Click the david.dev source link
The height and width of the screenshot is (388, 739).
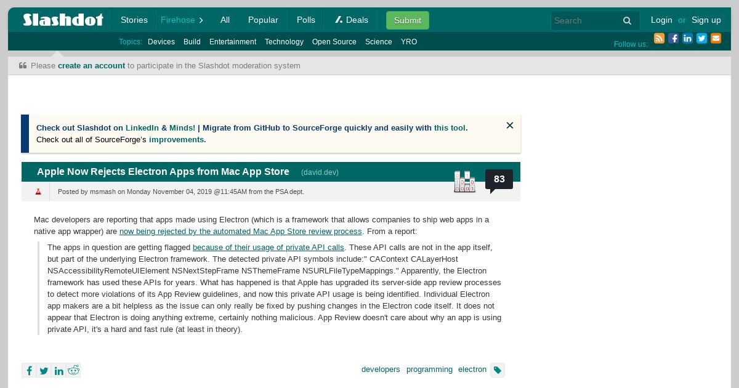[320, 172]
